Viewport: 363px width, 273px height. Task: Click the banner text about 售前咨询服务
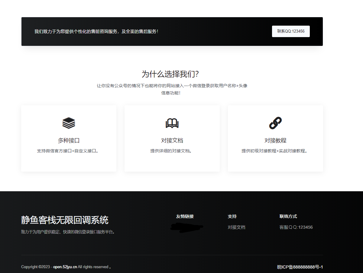96,31
